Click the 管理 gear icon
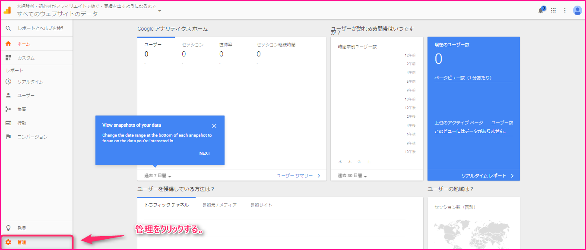Image resolution: width=586 pixels, height=250 pixels. [x=8, y=242]
